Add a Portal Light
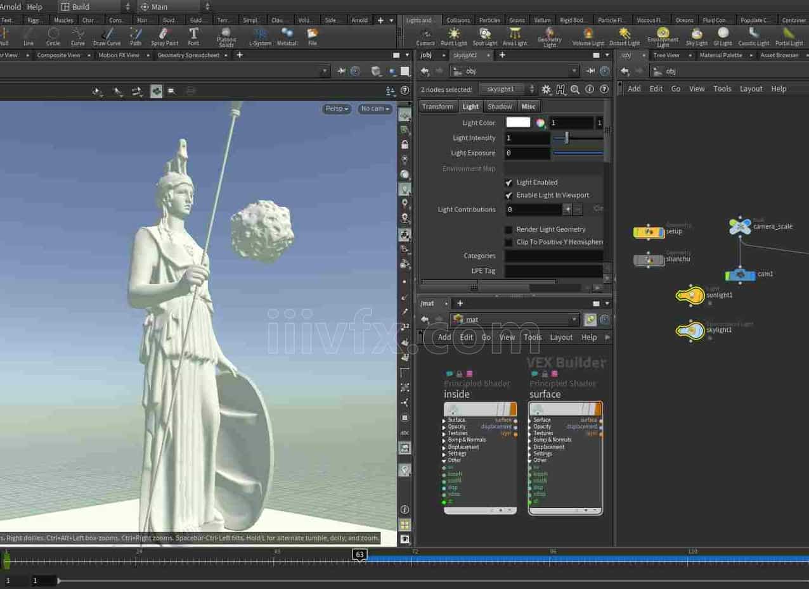The height and width of the screenshot is (589, 809). (x=789, y=37)
